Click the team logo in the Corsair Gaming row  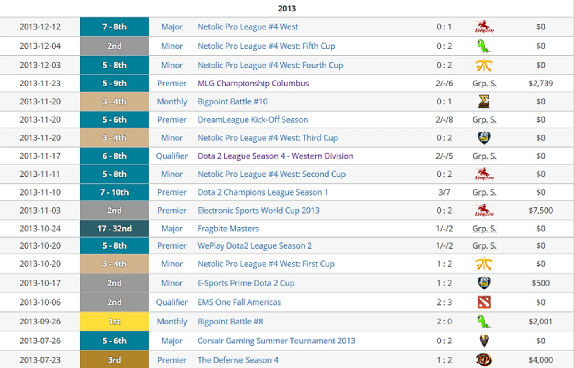[x=484, y=341]
